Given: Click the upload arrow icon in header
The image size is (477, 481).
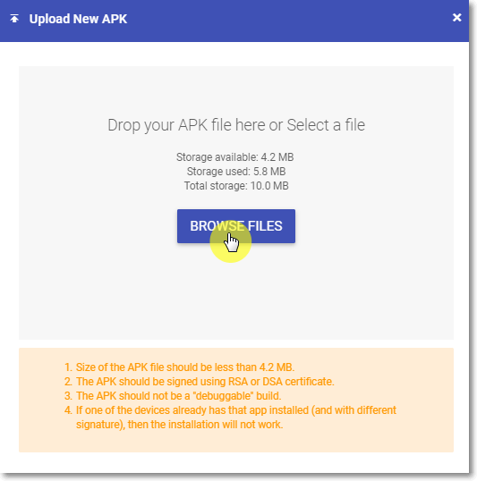Looking at the screenshot, I should [x=14, y=19].
